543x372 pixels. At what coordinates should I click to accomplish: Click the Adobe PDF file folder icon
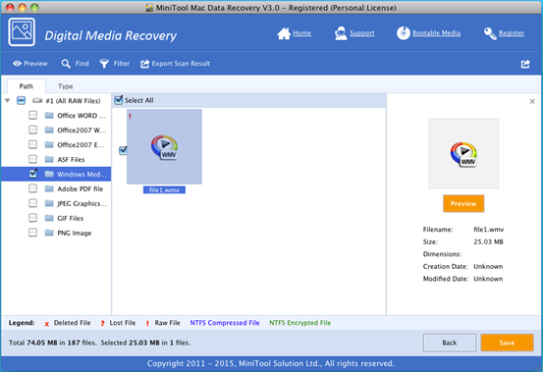coord(49,188)
